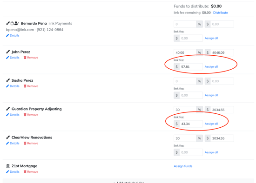Image resolution: width=256 pixels, height=183 pixels.
Task: Click the clipboard icon beside Bernardo Pena
Action: 12,24
